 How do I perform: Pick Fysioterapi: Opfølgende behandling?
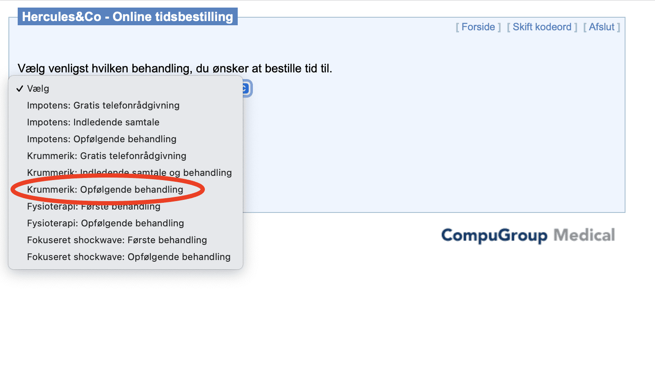coord(126,223)
